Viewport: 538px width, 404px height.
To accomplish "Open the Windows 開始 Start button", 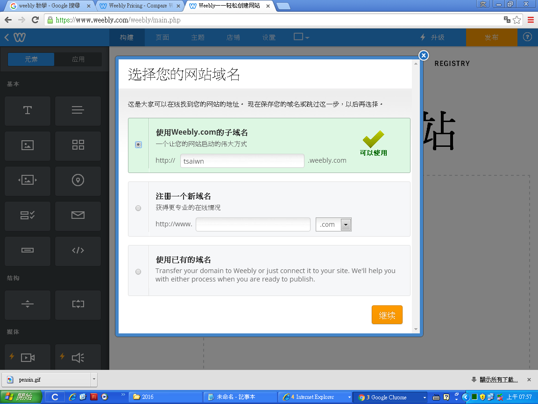I will point(21,397).
